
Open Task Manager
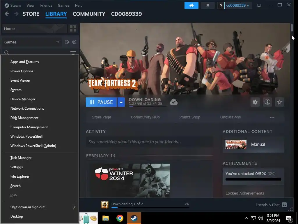pos(40,158)
